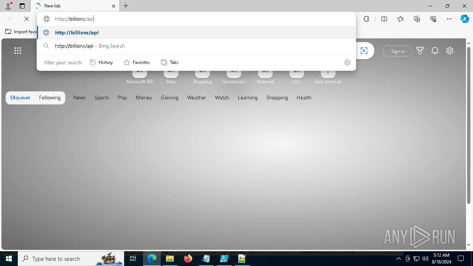
Task: Open network icon in system tray
Action: (416, 259)
